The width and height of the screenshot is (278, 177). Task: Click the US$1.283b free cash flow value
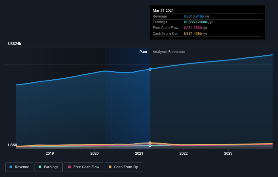pos(193,28)
